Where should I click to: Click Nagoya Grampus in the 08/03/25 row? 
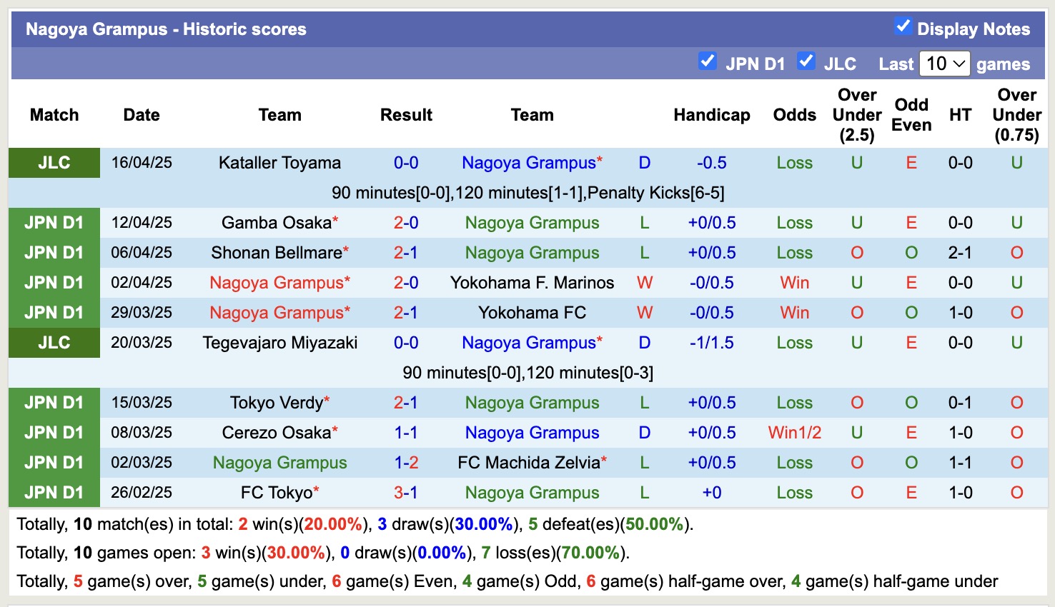[532, 433]
